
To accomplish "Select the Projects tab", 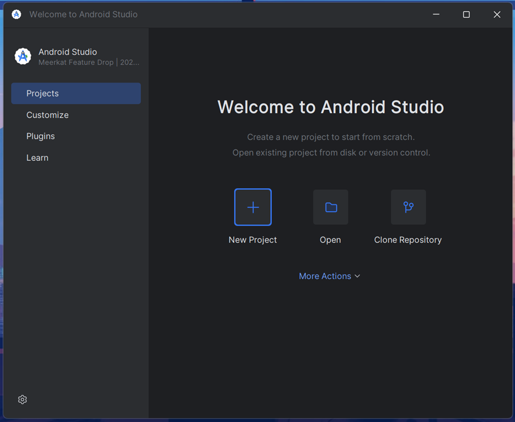I will click(76, 94).
